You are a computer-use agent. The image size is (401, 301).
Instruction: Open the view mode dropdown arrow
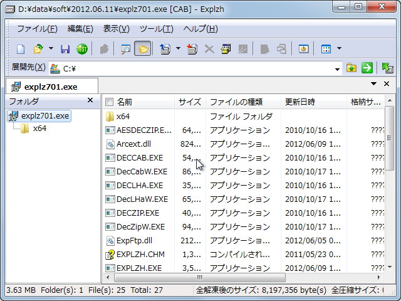[340, 48]
